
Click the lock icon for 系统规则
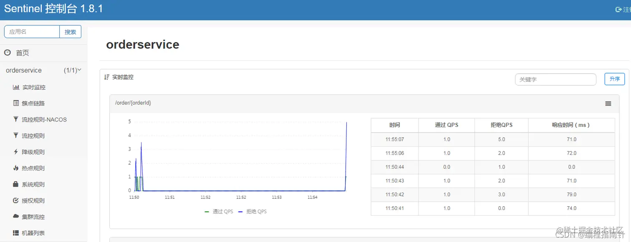16,184
